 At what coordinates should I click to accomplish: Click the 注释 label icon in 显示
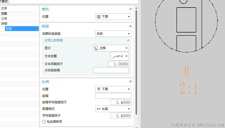coord(96,48)
